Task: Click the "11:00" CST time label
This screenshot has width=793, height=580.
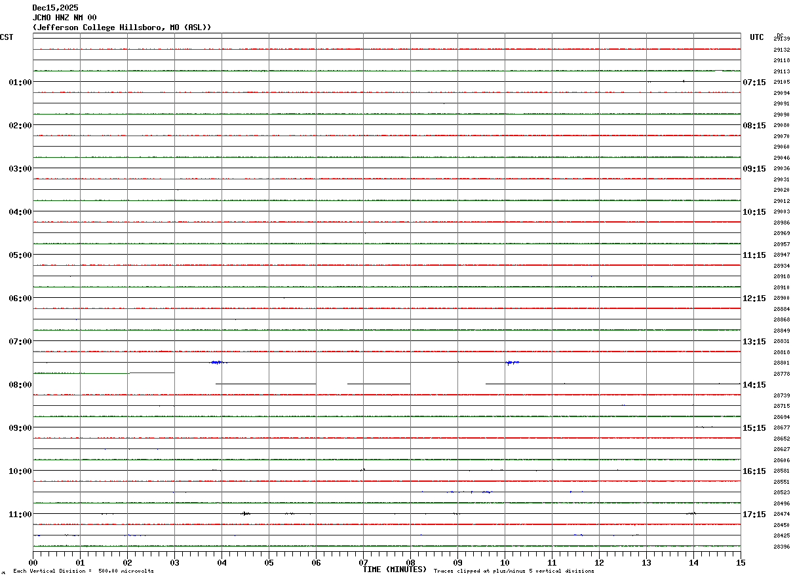Action: [x=20, y=514]
